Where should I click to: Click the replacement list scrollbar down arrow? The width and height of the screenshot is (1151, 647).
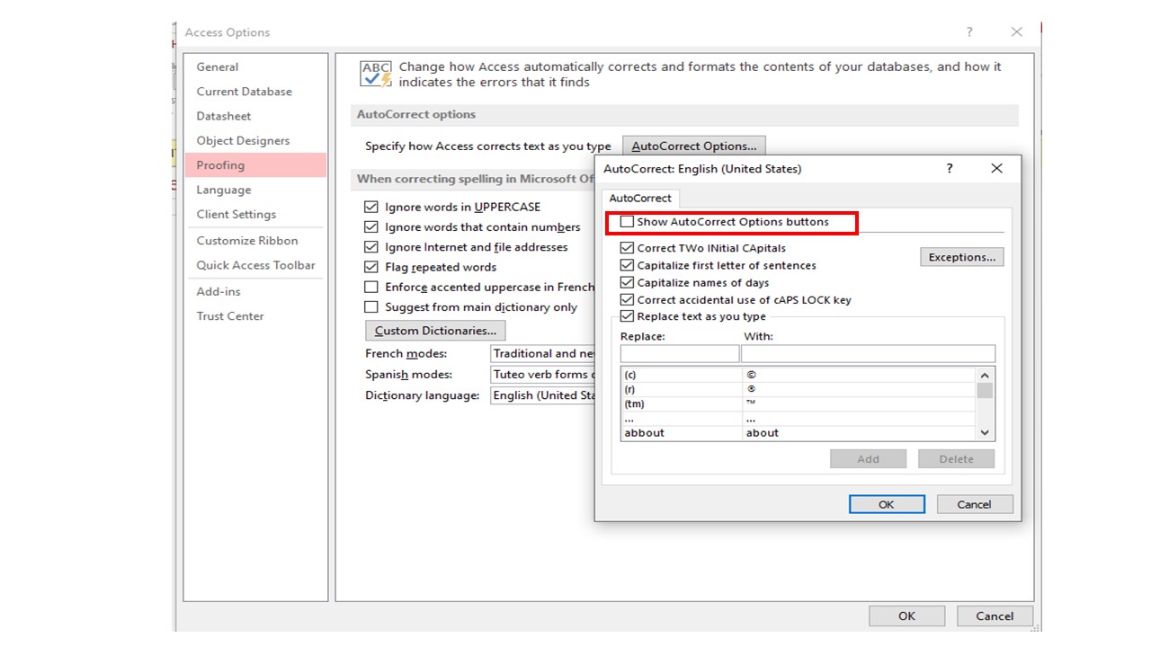point(984,432)
